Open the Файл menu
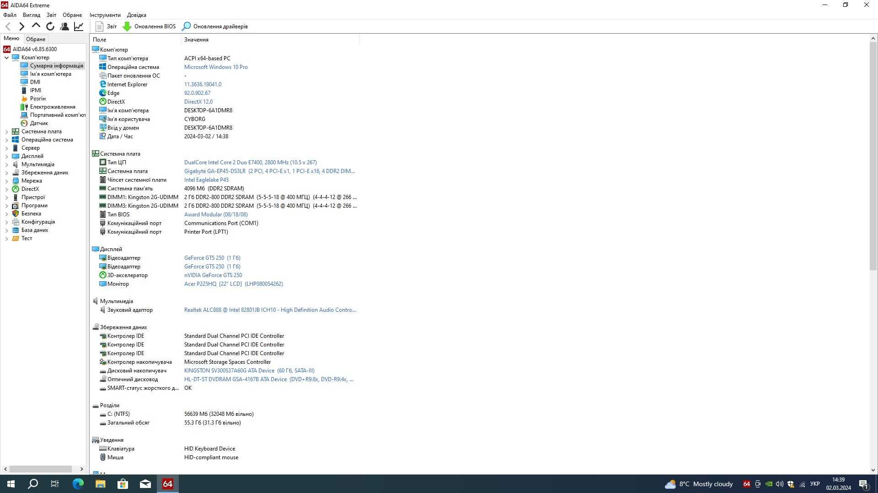 10,15
